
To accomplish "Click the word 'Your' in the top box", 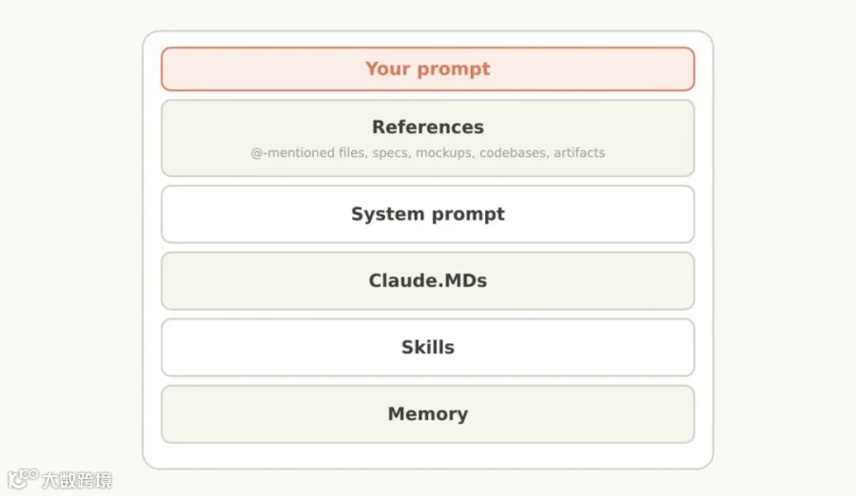I will pyautogui.click(x=388, y=68).
